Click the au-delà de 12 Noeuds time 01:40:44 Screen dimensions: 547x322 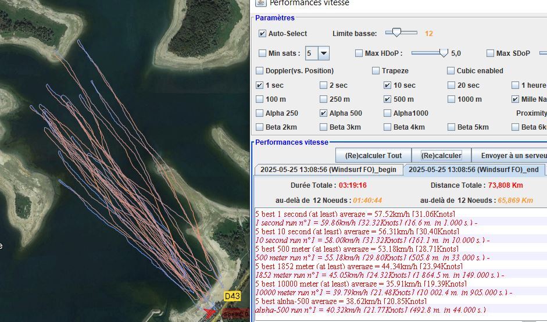[x=367, y=201]
